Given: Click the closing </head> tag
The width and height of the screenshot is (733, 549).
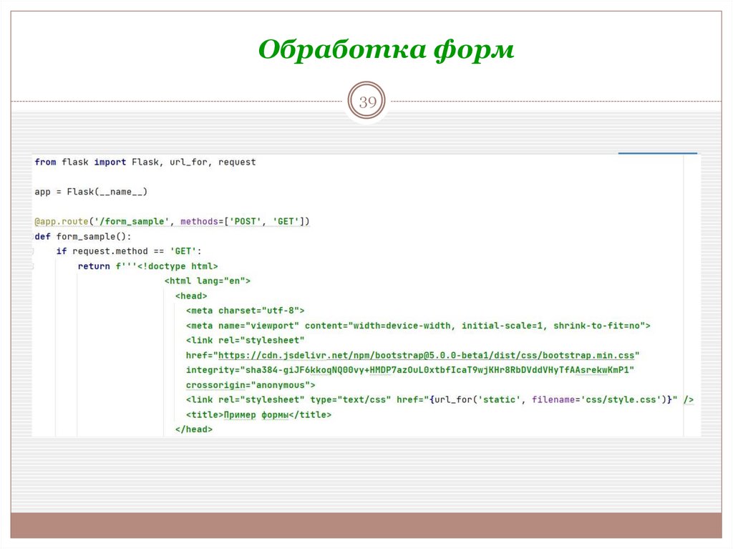Looking at the screenshot, I should click(193, 429).
